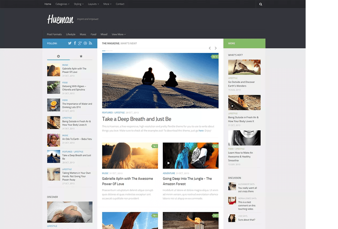The width and height of the screenshot is (338, 229).
Task: Follow the 'here' download link
Action: coord(201,131)
